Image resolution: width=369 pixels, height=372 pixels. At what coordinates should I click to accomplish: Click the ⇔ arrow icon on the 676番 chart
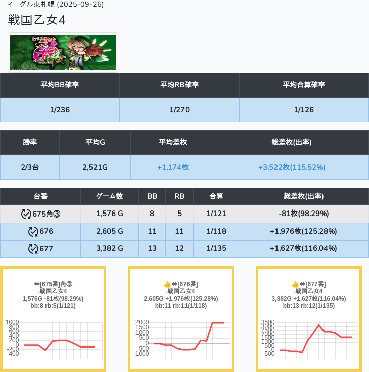[174, 285]
